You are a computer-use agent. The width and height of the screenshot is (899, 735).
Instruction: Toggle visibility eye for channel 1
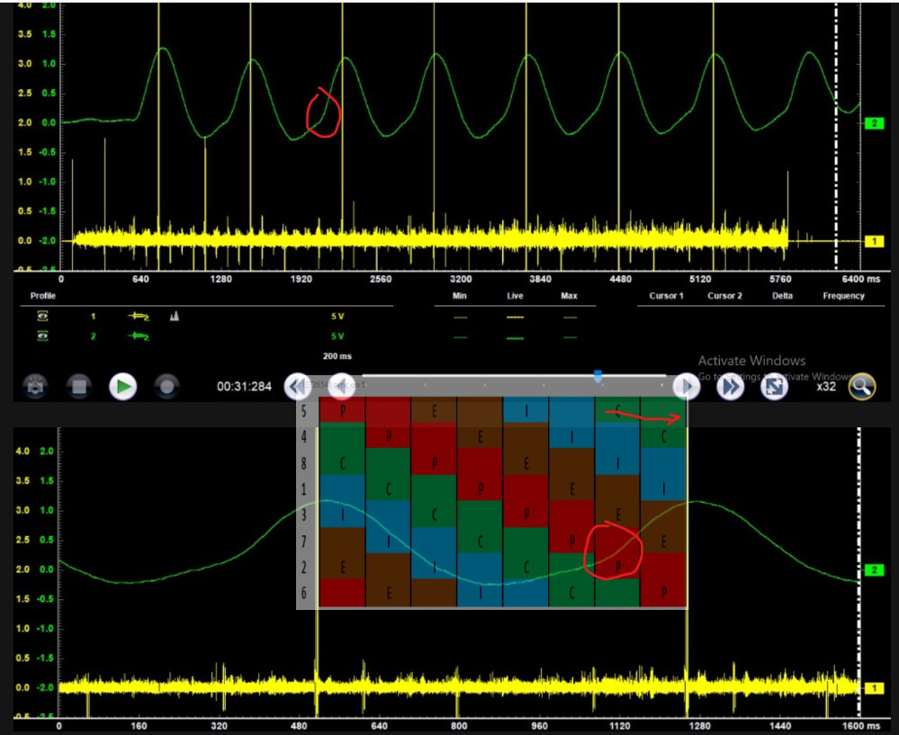tap(42, 316)
